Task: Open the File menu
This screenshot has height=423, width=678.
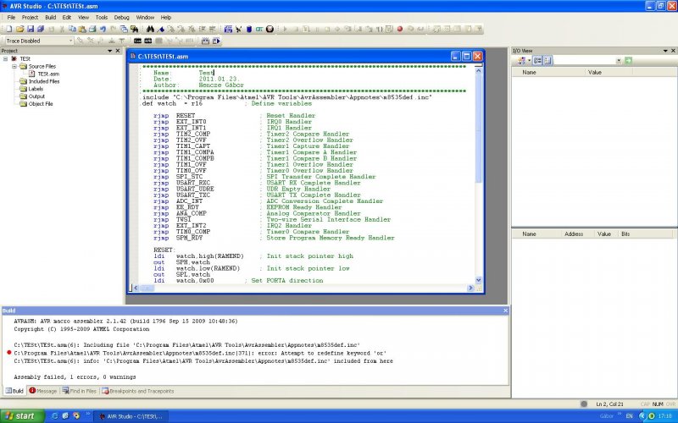Action: 11,17
